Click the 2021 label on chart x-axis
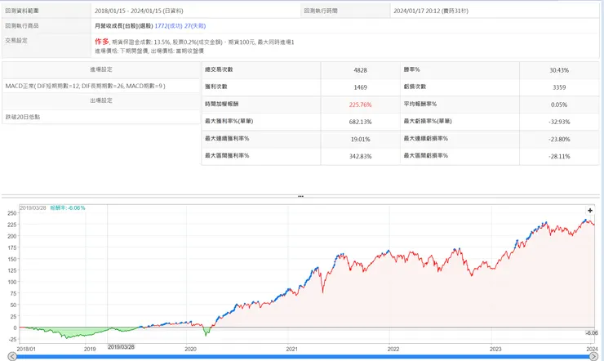 coord(291,349)
